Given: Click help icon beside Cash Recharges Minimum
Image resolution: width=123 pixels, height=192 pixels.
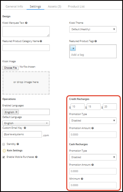Looking at the screenshot, I should tap(82, 179).
